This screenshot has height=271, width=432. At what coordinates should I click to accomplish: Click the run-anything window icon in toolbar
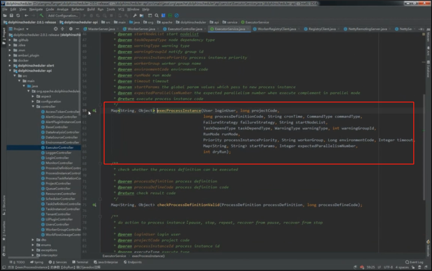pyautogui.click(x=150, y=16)
